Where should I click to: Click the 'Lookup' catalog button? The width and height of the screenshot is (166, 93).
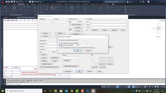(44, 58)
